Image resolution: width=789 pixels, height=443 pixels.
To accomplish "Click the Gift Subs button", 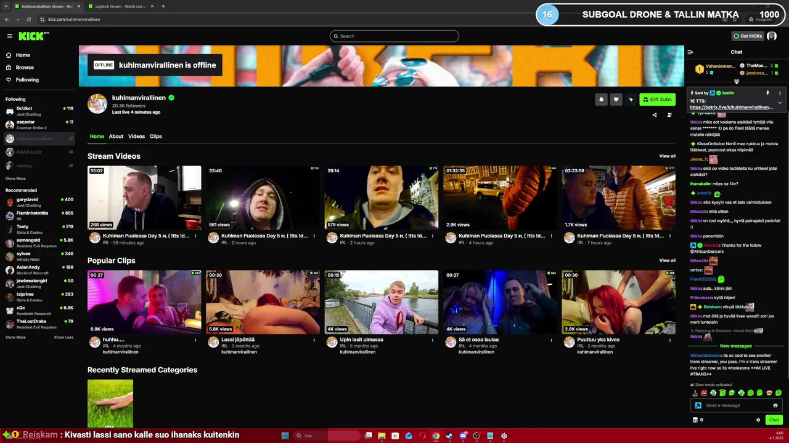I will pos(657,100).
